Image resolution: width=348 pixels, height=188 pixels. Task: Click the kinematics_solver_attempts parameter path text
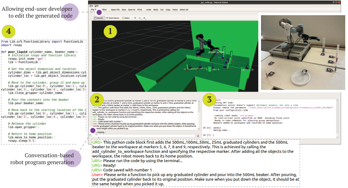coord(290,107)
